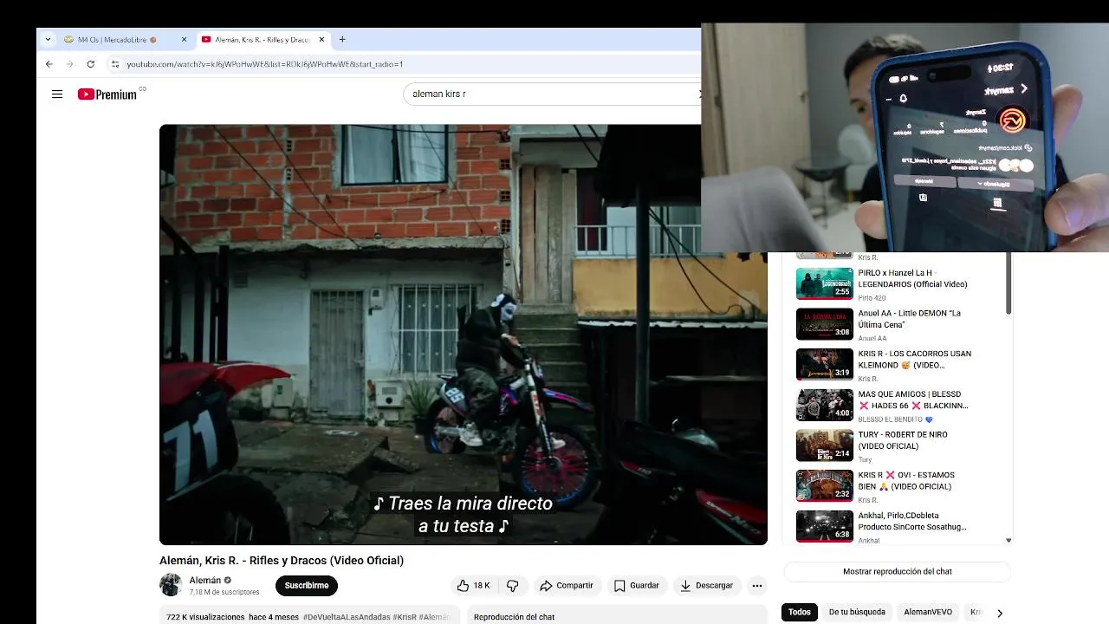Download the video with Descargar
This screenshot has height=624, width=1109.
[x=707, y=586]
